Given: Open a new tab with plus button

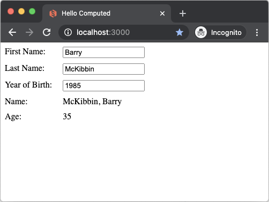Looking at the screenshot, I should 183,13.
